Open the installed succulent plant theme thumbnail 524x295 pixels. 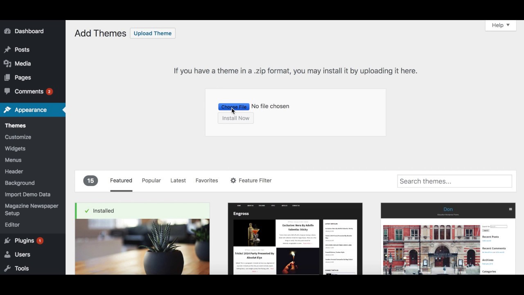pyautogui.click(x=142, y=247)
